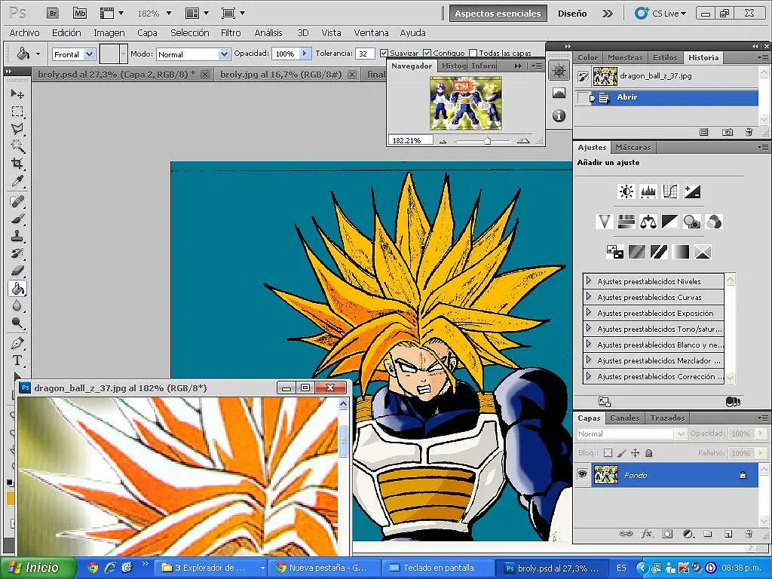Select the Fondo layer row
The image size is (772, 579).
click(666, 475)
